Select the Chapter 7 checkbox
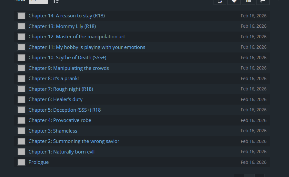289x177 pixels. tap(21, 89)
